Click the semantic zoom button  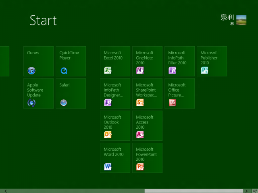tap(255, 191)
